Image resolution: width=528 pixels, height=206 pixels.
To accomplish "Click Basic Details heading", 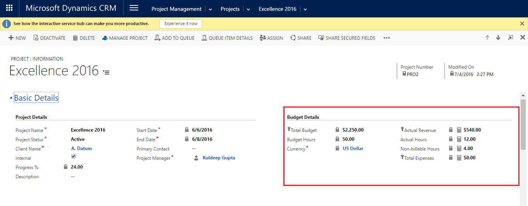I will [36, 98].
